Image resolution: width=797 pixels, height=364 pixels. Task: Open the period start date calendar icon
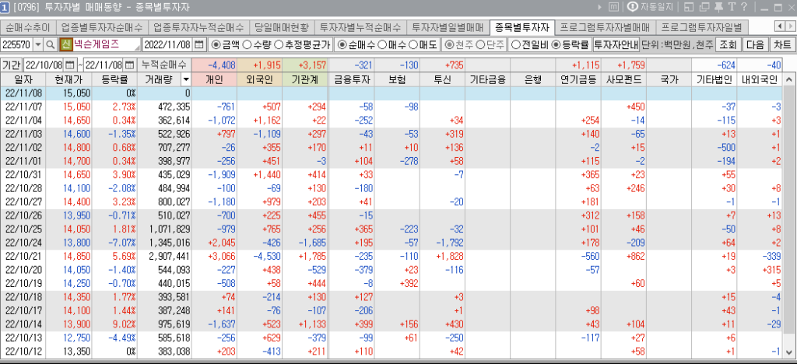tap(71, 64)
